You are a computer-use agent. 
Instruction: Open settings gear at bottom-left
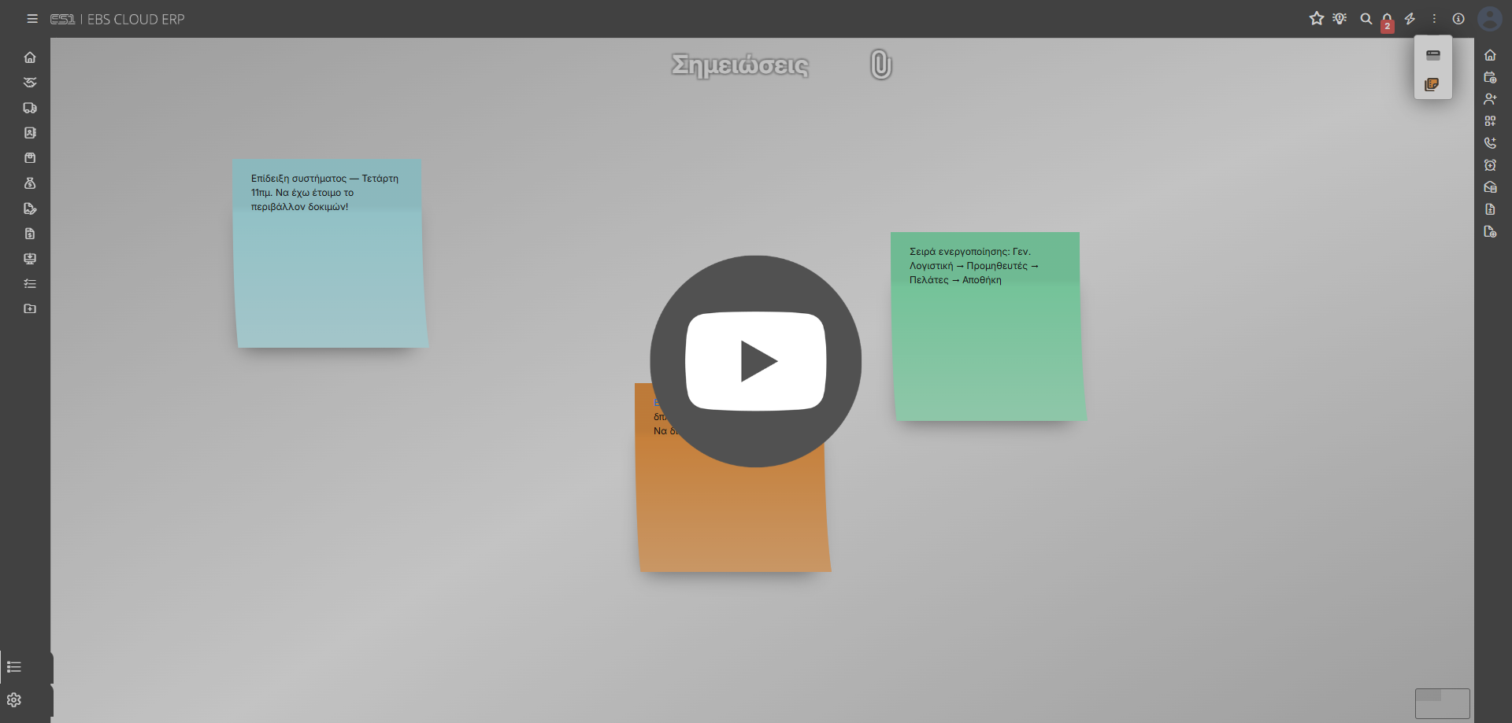pyautogui.click(x=14, y=700)
